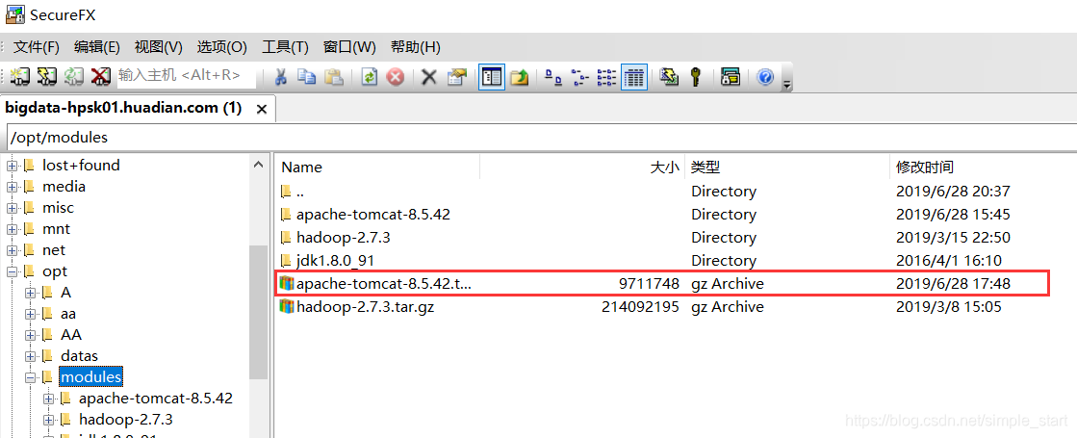Expand the net tree node
Screen dimensions: 1077x438
pos(13,250)
